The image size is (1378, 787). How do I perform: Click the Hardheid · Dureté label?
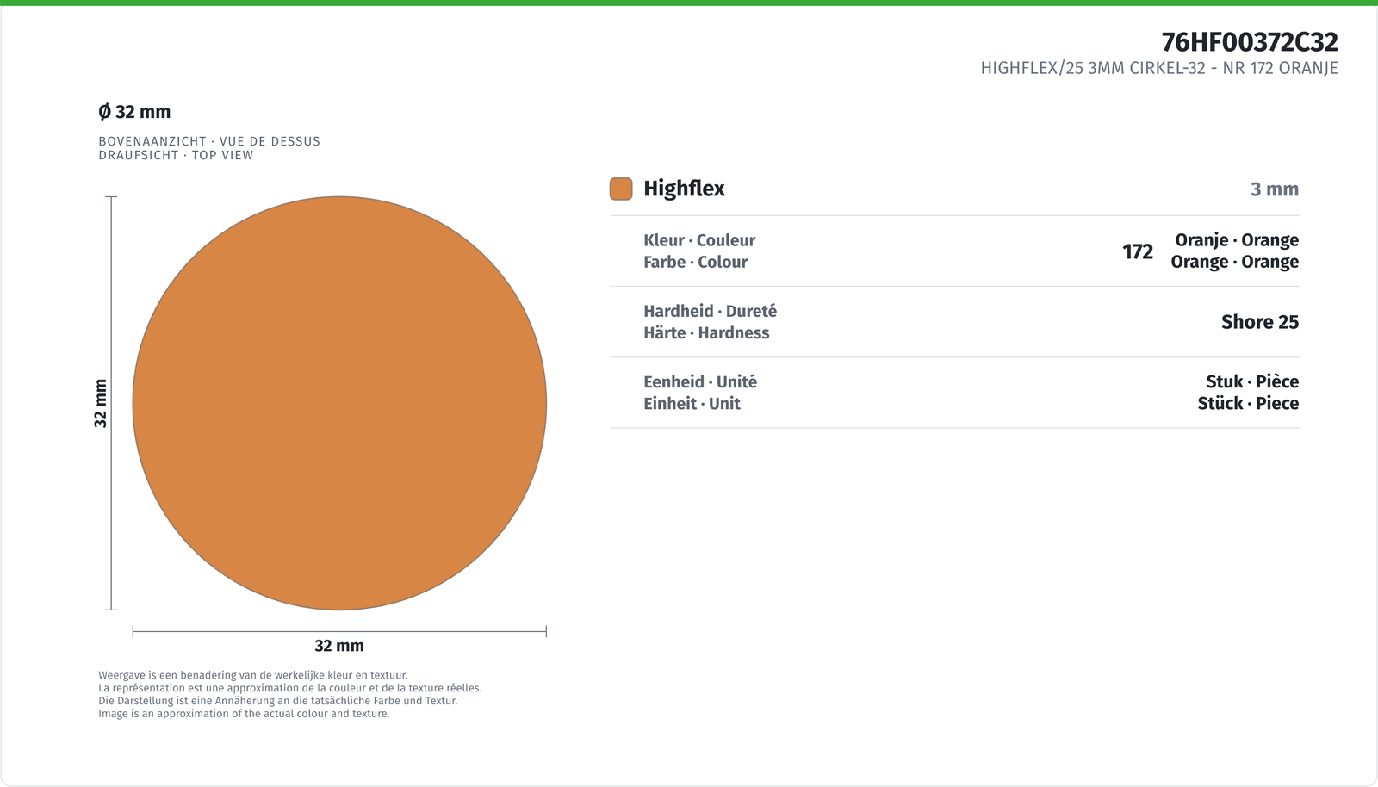tap(710, 311)
